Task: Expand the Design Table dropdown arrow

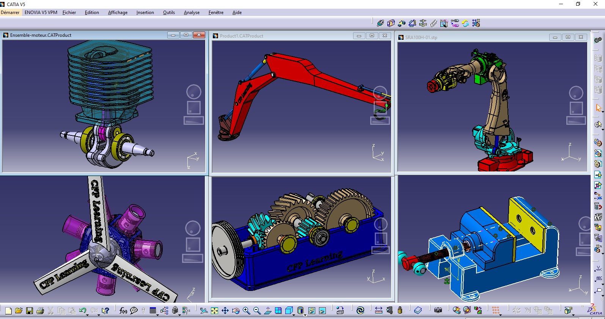Action: click(x=157, y=315)
